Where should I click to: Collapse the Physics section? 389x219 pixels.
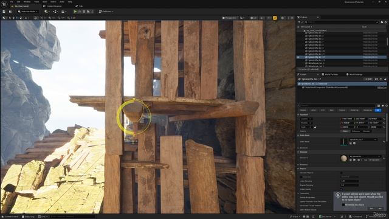click(298, 169)
